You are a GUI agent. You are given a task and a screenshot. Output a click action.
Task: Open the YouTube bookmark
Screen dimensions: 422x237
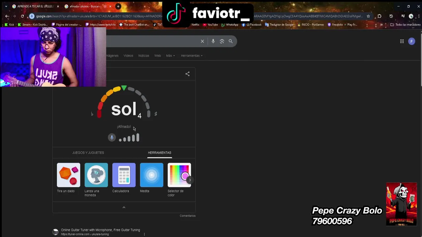click(x=210, y=25)
